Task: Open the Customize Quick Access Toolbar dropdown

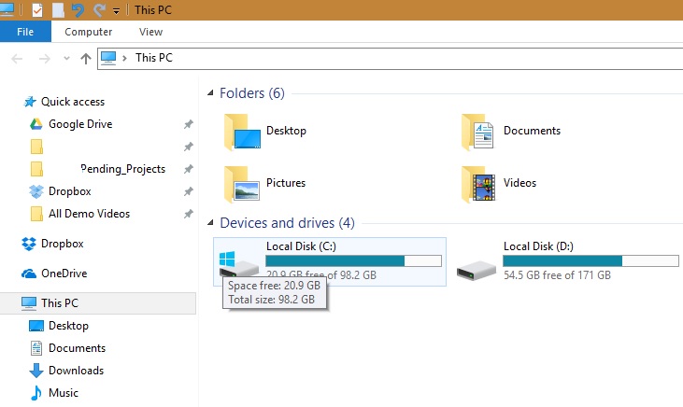Action: click(x=116, y=11)
